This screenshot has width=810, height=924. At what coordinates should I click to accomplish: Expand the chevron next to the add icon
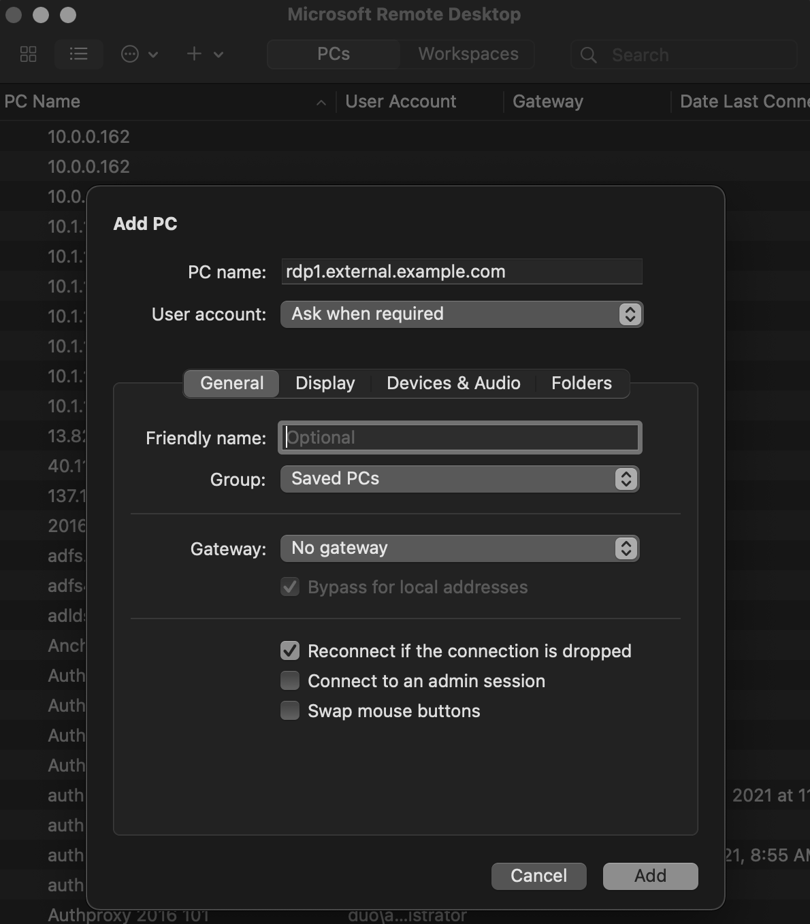[x=217, y=54]
